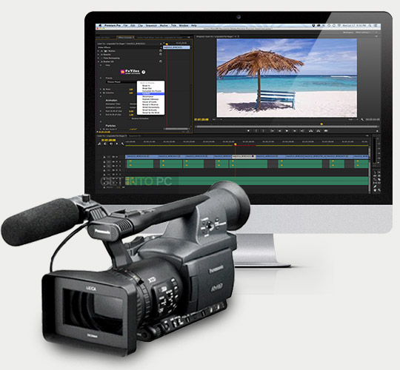Click the Mark In button
The image size is (400, 370).
coord(256,131)
